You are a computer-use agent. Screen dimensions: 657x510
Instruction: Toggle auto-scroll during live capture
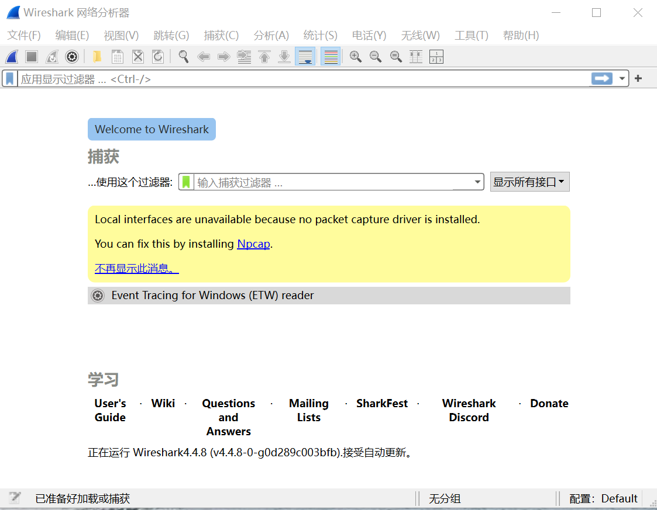pos(305,57)
